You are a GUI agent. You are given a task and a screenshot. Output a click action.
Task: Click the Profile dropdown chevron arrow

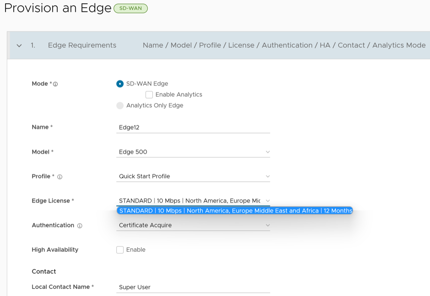click(x=268, y=176)
